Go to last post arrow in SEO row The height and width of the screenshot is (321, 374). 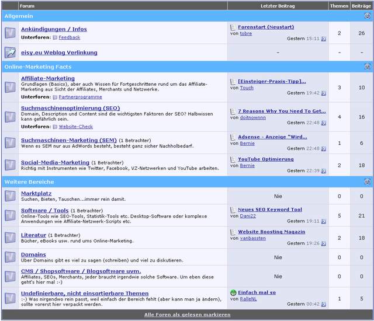323,123
